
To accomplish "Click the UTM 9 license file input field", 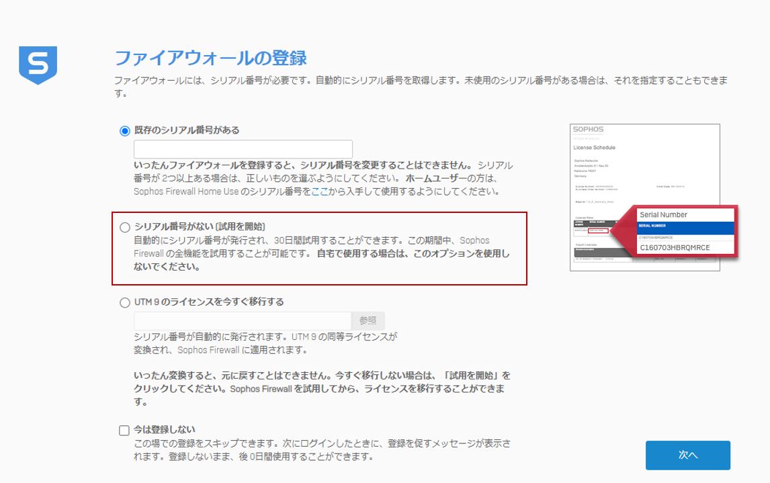I will click(x=243, y=320).
